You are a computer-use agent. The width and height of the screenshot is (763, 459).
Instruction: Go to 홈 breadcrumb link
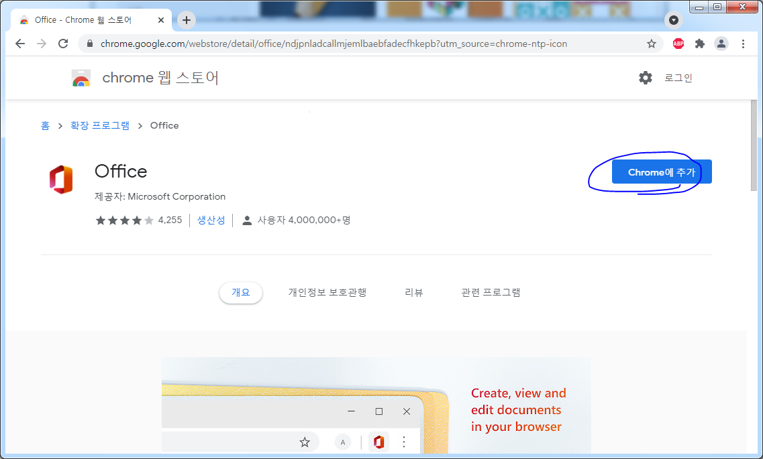pos(45,125)
